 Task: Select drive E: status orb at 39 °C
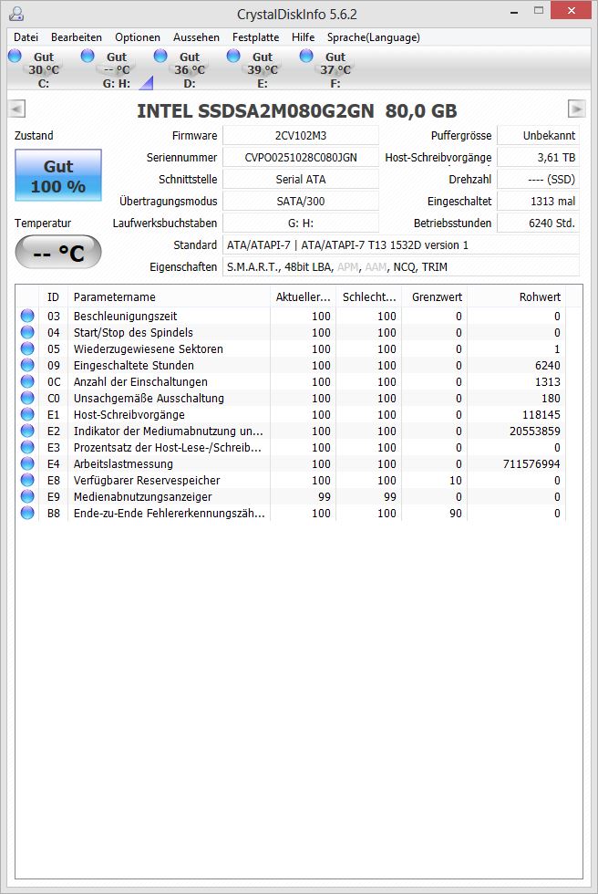point(233,56)
